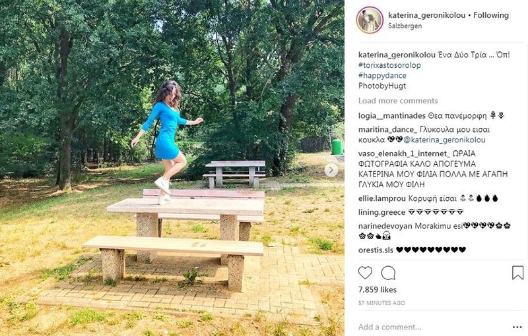Go to the next photo arrow
Image resolution: width=528 pixels, height=336 pixels.
331,170
